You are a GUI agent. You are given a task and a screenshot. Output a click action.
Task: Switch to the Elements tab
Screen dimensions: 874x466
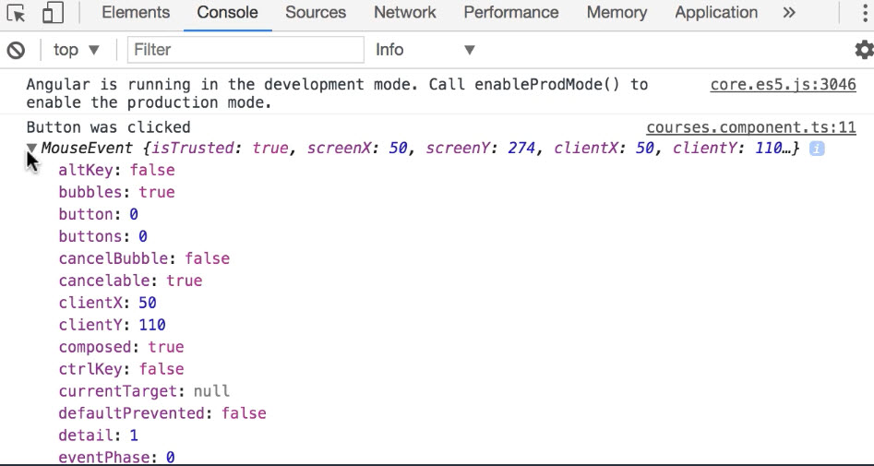[x=136, y=13]
